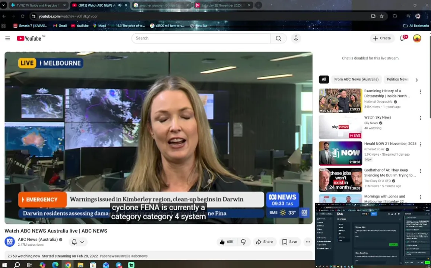The height and width of the screenshot is (268, 431).
Task: Open ABC News channel avatar
Action: coord(10,242)
